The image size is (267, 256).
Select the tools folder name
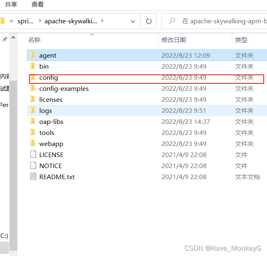pos(47,133)
